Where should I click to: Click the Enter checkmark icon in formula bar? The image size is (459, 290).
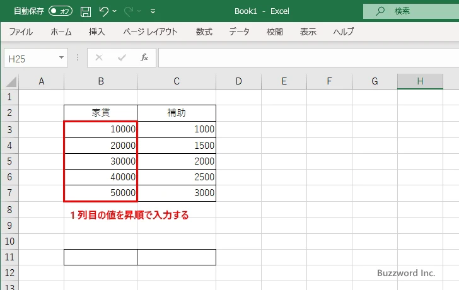[122, 57]
